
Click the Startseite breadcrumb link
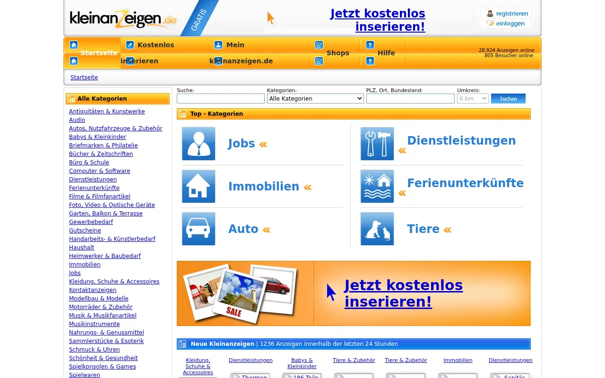84,77
